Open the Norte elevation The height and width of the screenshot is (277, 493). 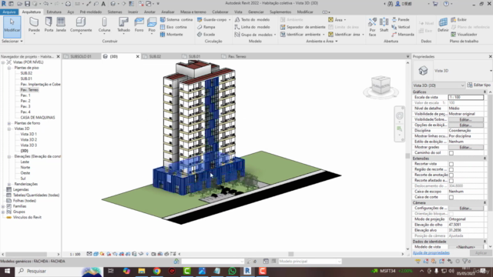coord(25,168)
